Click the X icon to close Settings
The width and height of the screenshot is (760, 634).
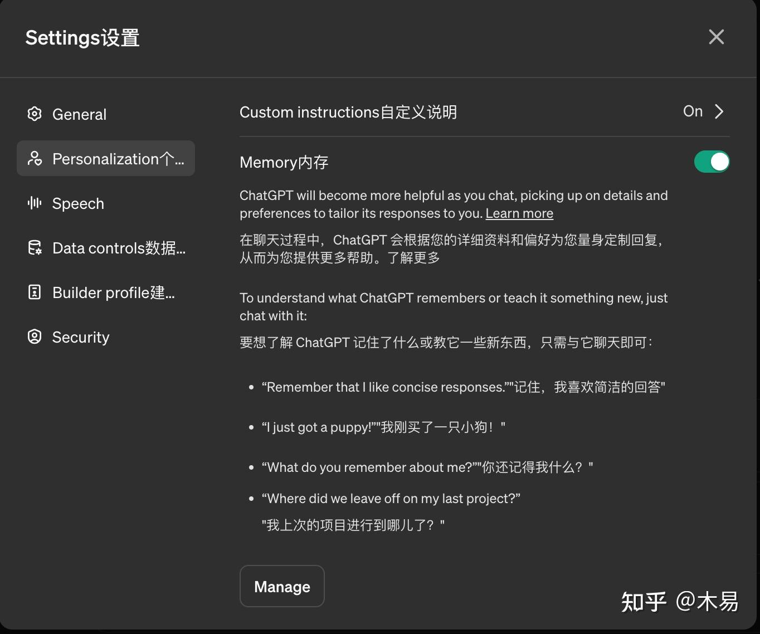pyautogui.click(x=716, y=37)
